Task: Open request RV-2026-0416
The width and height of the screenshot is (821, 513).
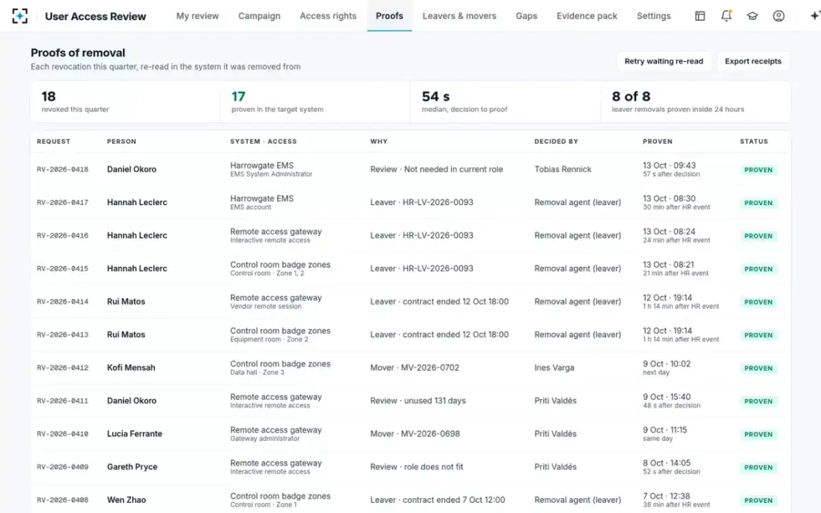Action: click(62, 235)
